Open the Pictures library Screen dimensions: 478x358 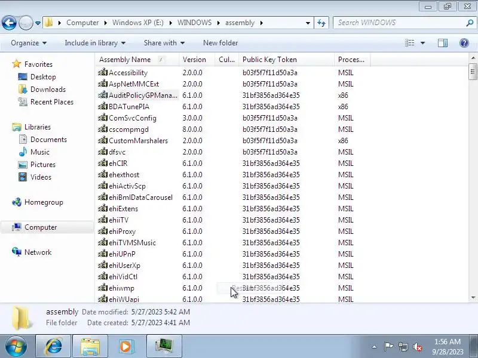pyautogui.click(x=43, y=165)
